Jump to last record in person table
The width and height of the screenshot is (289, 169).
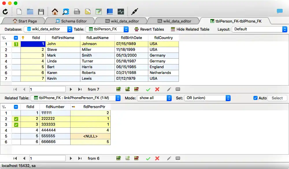(80, 89)
